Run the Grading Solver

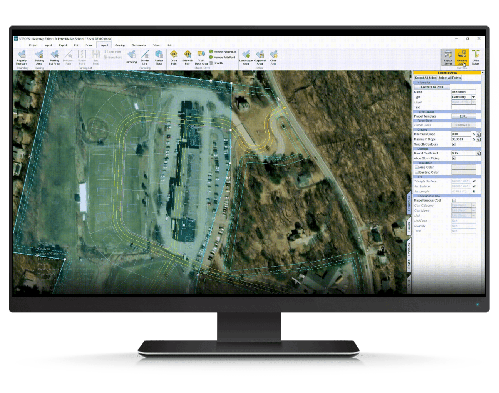coord(462,58)
